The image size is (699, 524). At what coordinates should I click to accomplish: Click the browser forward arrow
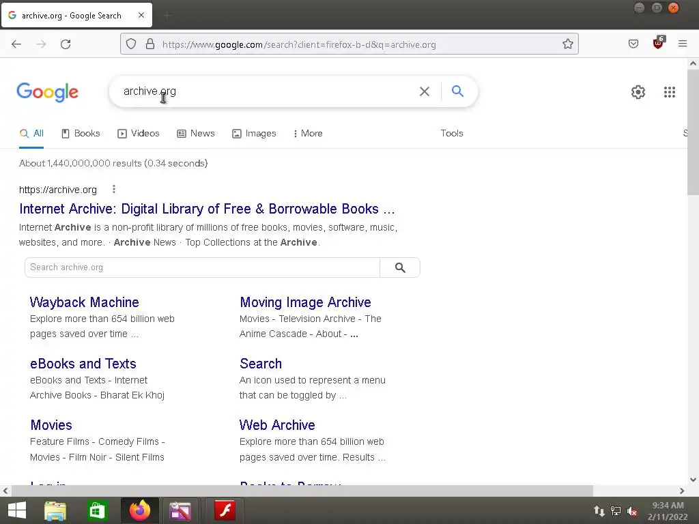(41, 44)
